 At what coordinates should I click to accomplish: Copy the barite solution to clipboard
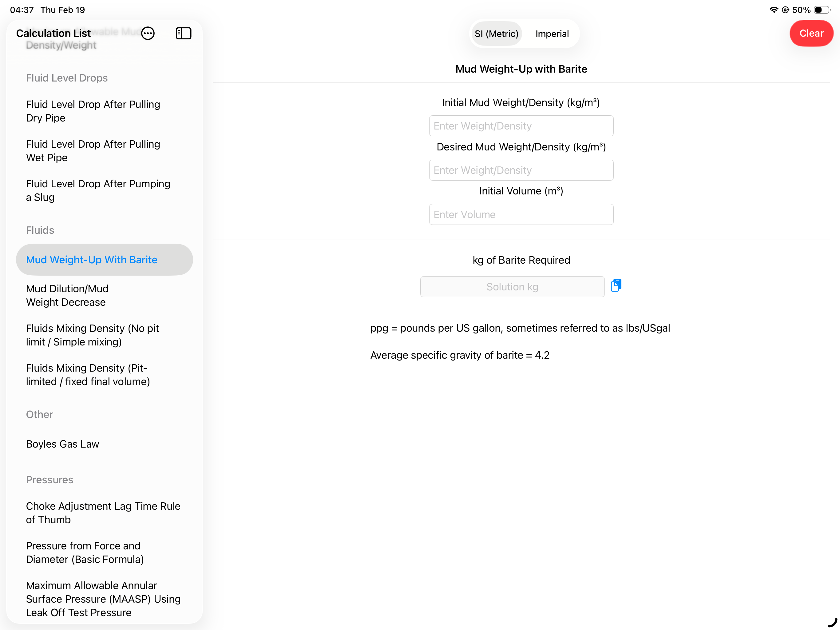pos(616,285)
